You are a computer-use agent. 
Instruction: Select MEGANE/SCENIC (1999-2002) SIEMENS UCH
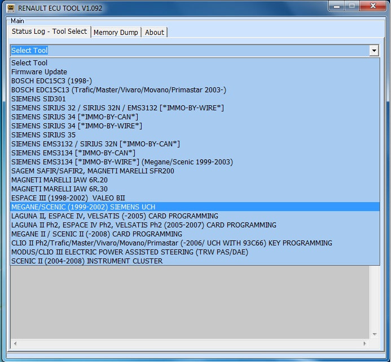point(83,207)
